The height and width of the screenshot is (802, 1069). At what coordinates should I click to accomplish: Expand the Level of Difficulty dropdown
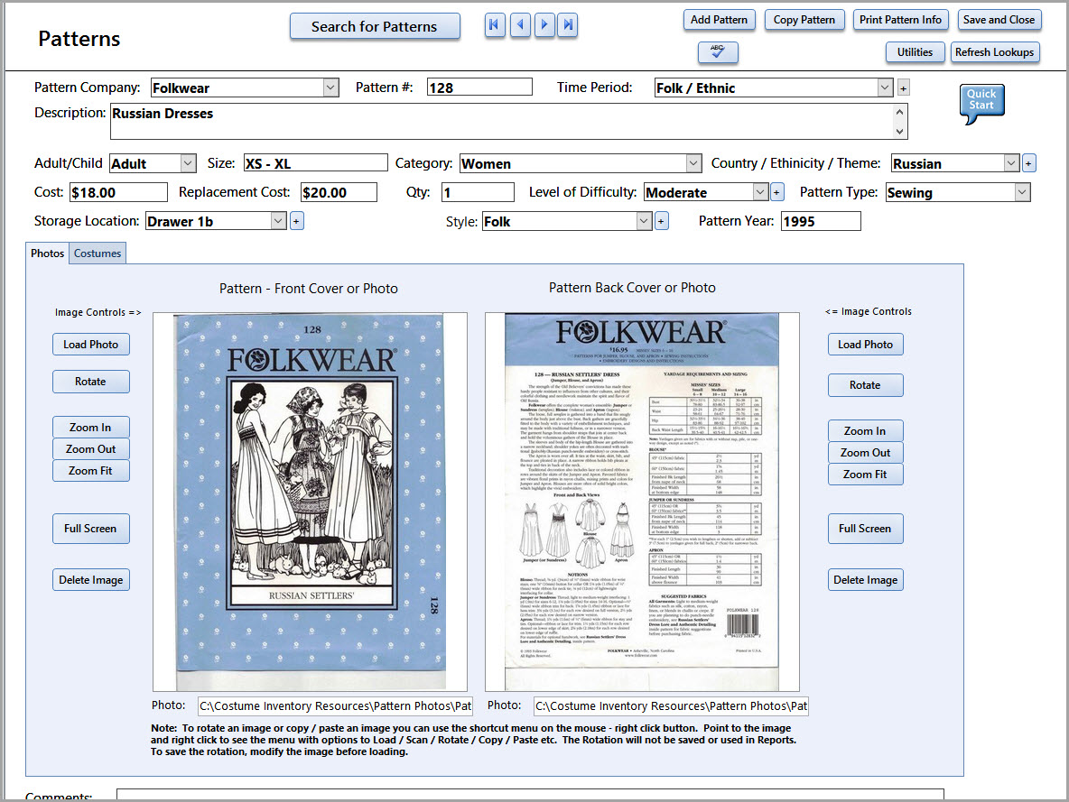[x=761, y=192]
